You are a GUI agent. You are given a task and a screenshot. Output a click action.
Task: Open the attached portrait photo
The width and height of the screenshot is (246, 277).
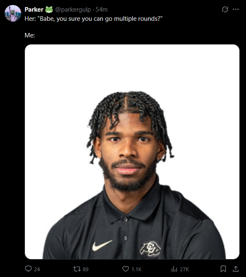coord(132,152)
